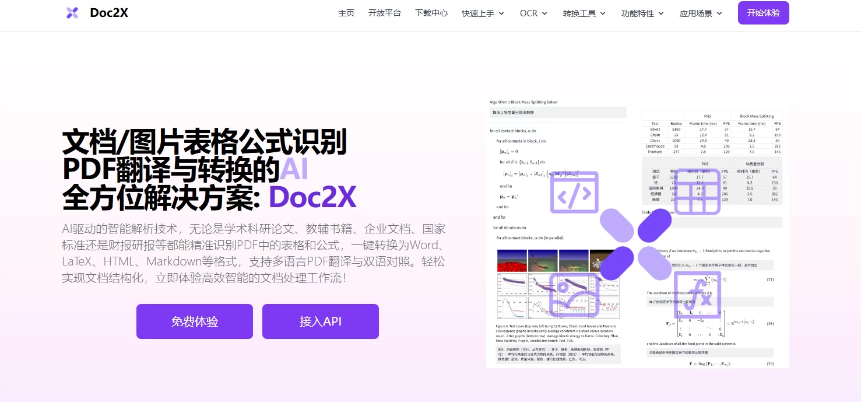Click the benchmark results table preview
Image resolution: width=861 pixels, height=402 pixels.
pos(712,133)
